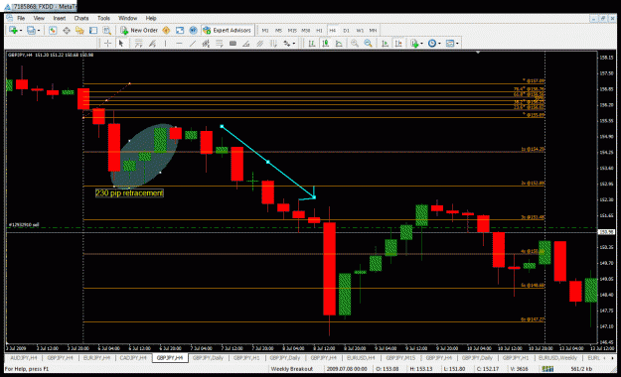Open the Data Window crosshair-circle icon

[67, 30]
